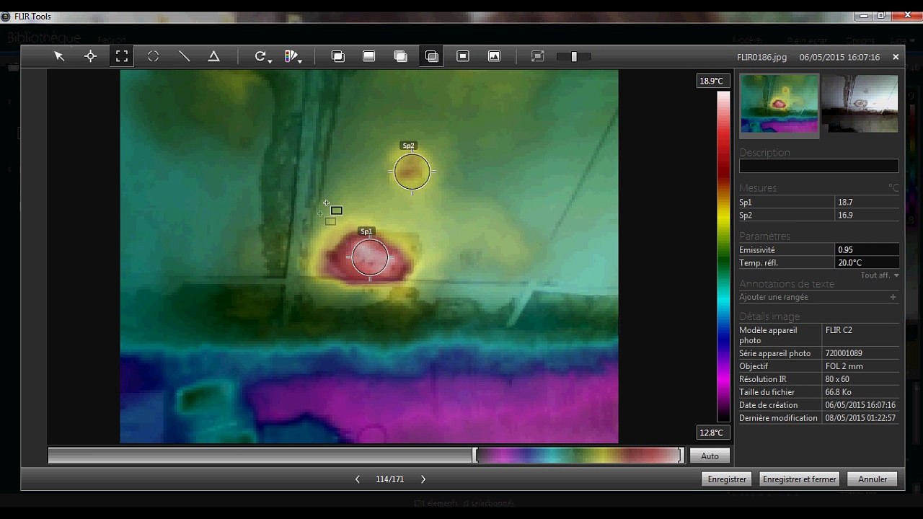Open the rotate image dropdown
923x519 pixels.
tap(262, 56)
